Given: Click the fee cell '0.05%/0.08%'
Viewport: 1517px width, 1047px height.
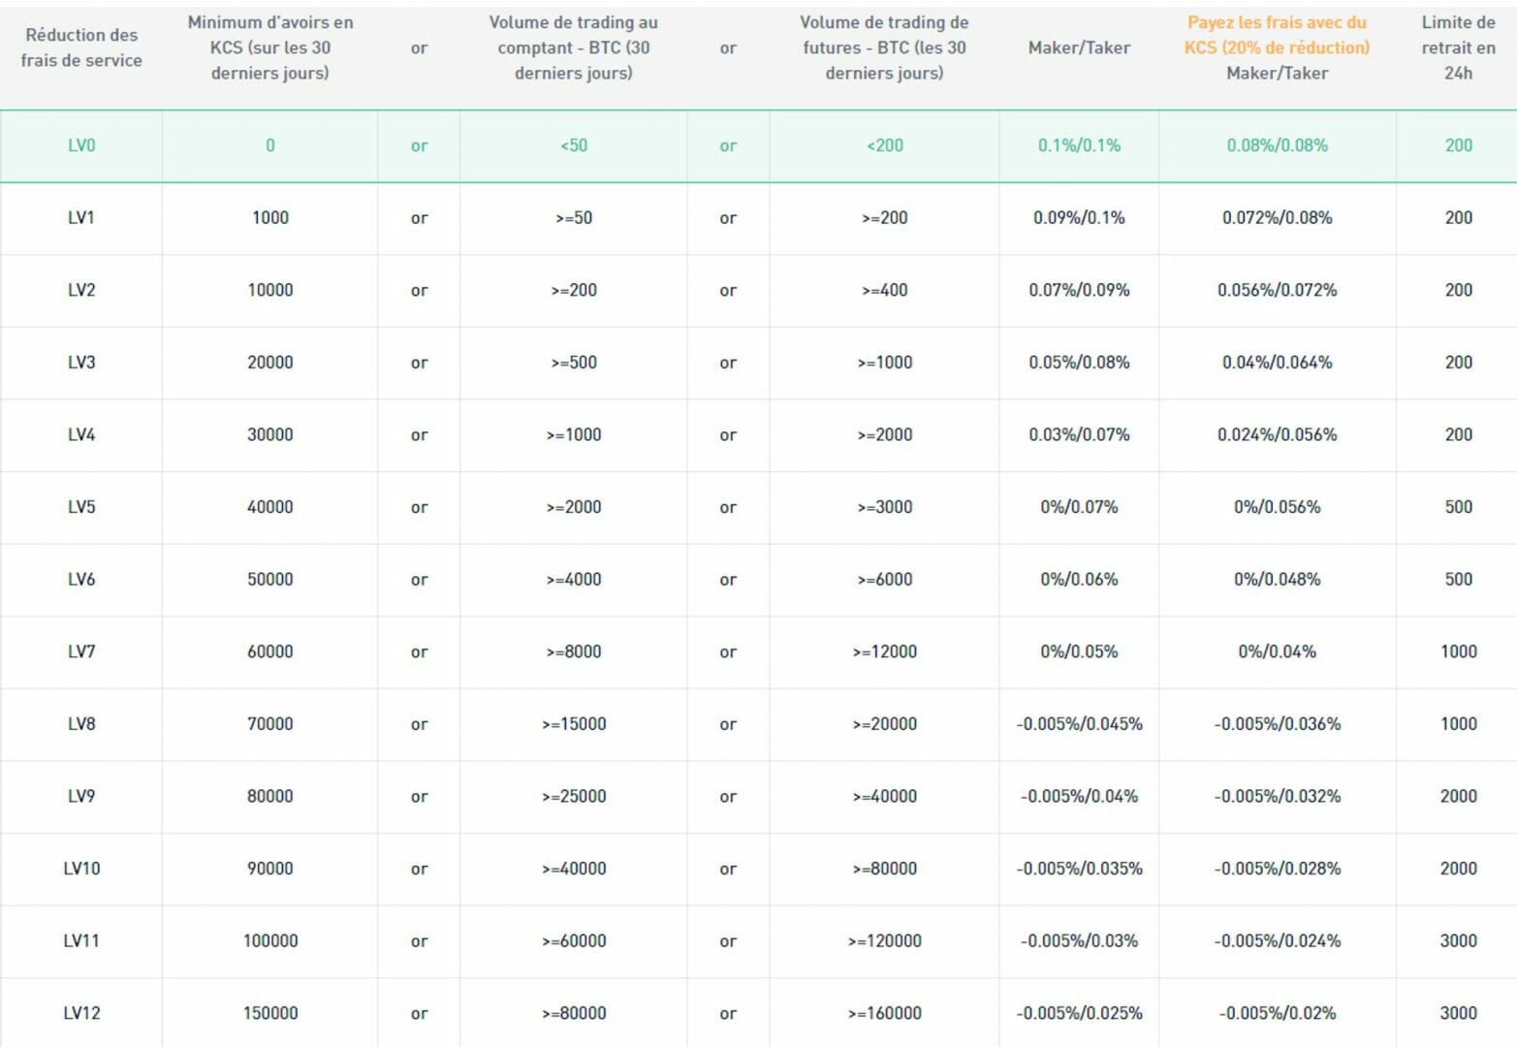Looking at the screenshot, I should coord(1079,363).
